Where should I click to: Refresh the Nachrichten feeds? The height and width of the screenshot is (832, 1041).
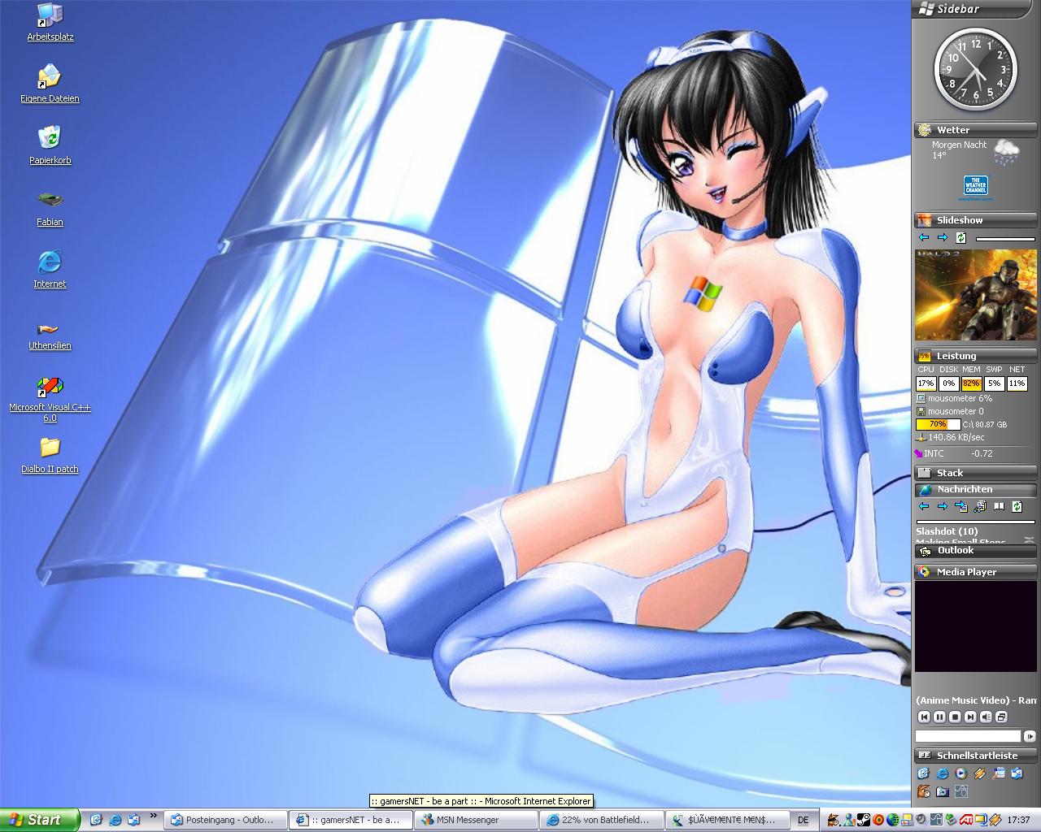point(1017,506)
